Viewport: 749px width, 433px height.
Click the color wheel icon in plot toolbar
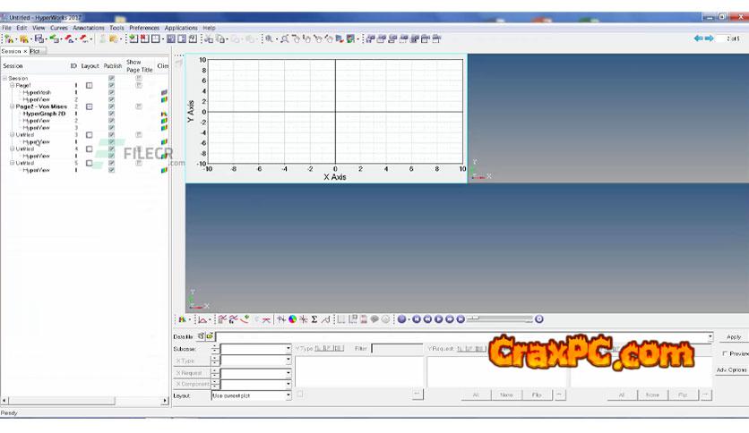click(x=292, y=319)
